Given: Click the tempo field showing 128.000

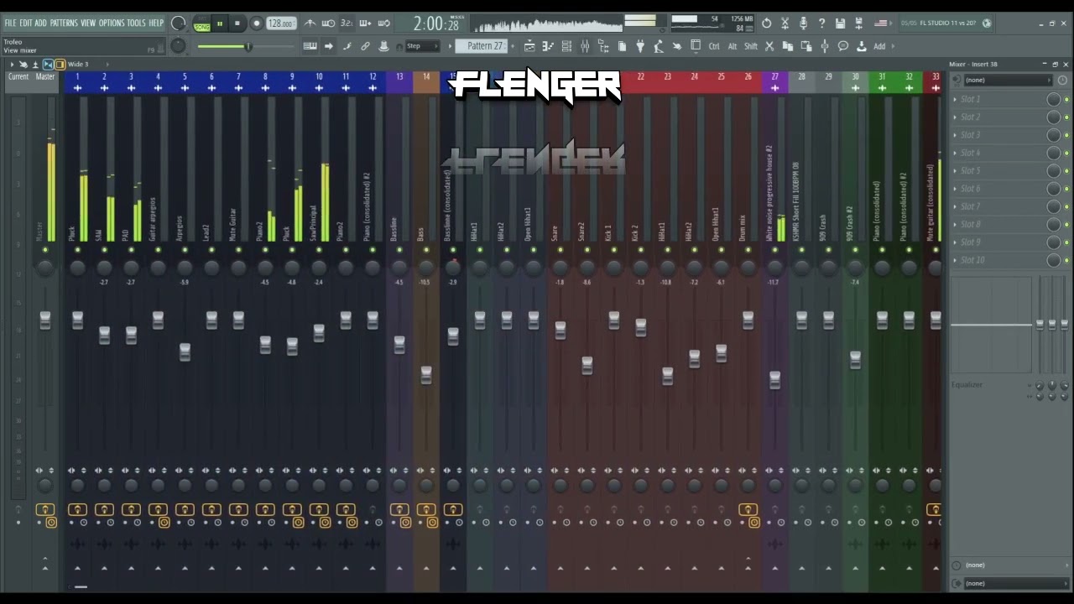Looking at the screenshot, I should click(281, 23).
